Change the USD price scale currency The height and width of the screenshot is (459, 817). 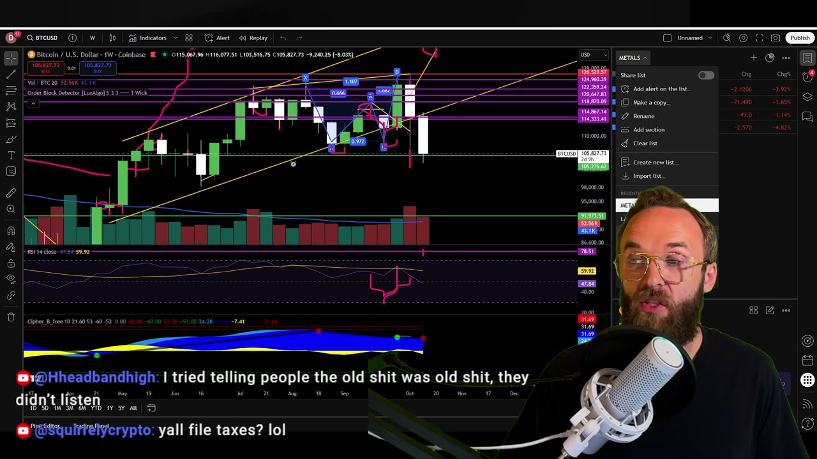(x=593, y=55)
